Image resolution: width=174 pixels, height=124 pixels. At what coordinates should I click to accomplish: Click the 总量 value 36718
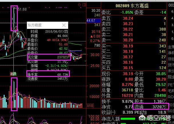pyautogui.click(x=127, y=90)
